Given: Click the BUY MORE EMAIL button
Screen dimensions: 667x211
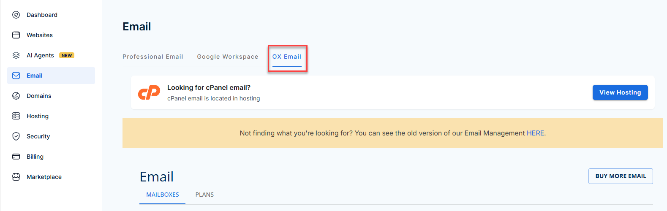Looking at the screenshot, I should [621, 176].
